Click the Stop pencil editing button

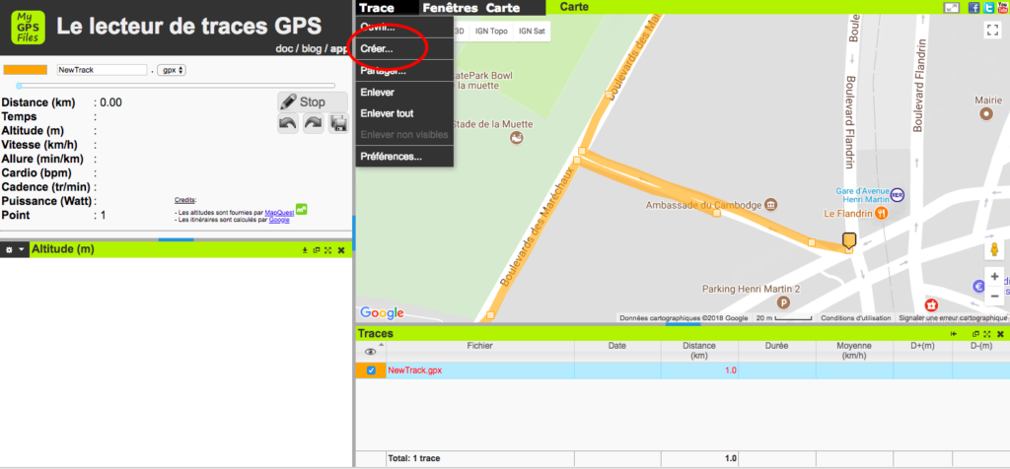point(313,101)
